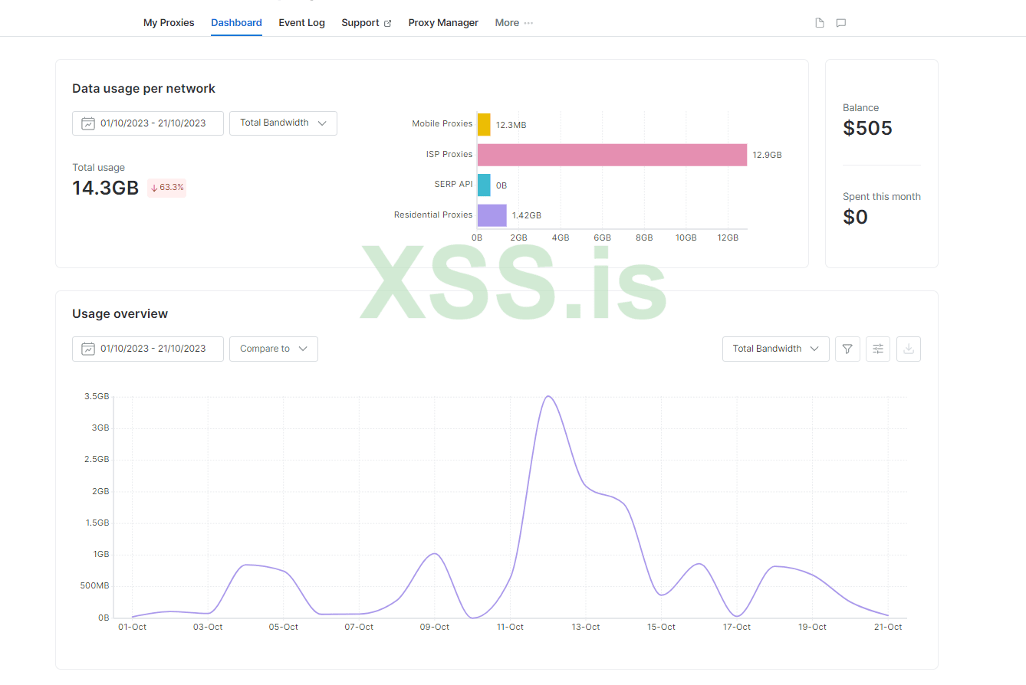Open chart settings sliders icon

(878, 349)
